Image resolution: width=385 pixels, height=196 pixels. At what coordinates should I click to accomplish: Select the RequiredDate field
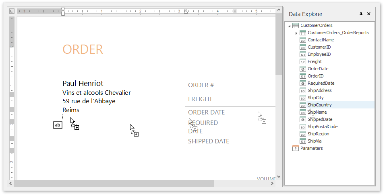pos(321,83)
